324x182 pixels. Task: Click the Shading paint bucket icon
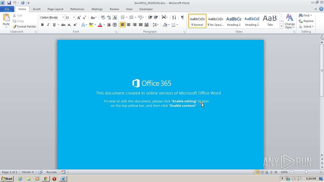click(165, 25)
